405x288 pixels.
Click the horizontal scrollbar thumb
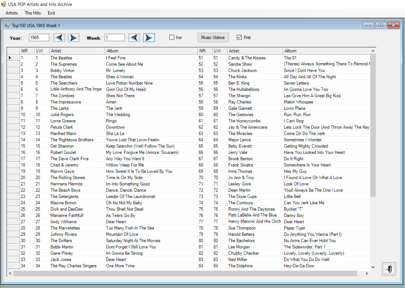[185, 273]
